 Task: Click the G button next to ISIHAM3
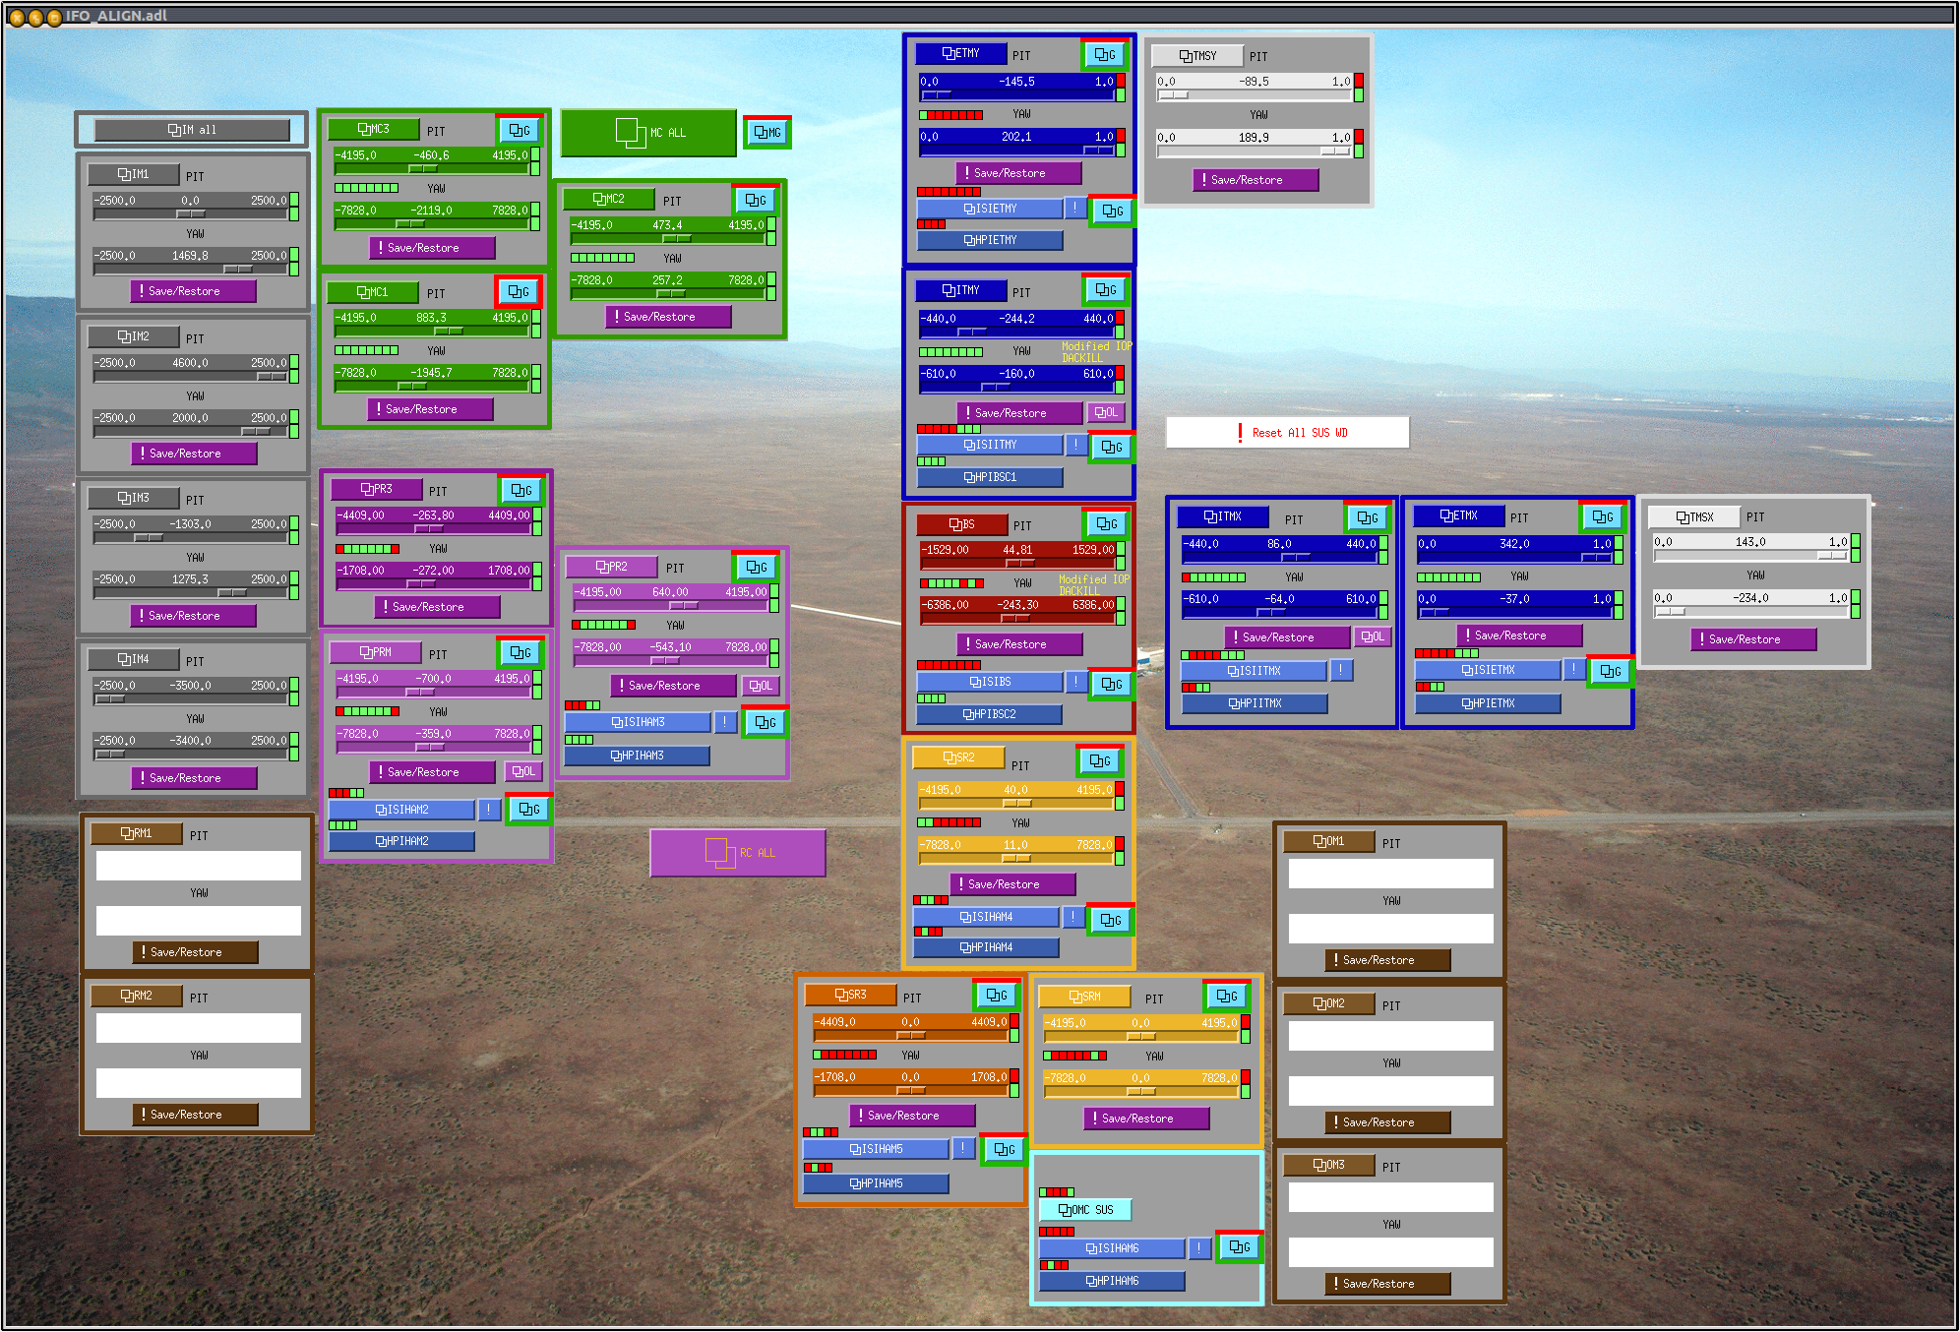[766, 722]
